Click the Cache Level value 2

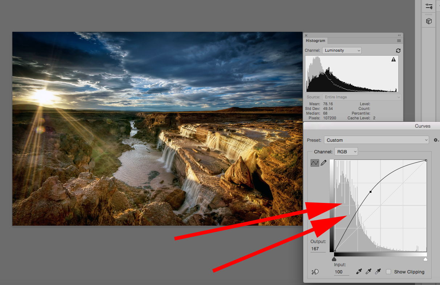(374, 118)
